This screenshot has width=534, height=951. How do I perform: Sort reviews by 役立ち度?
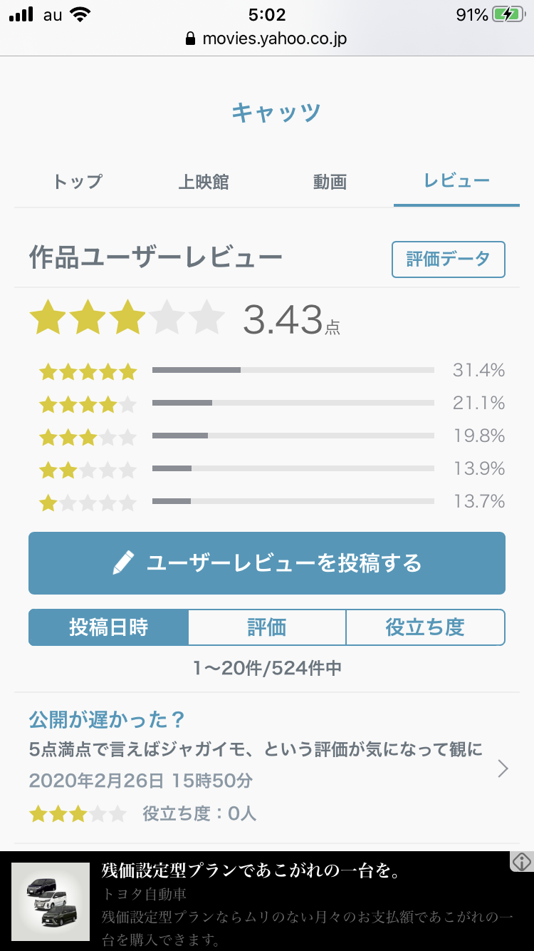[x=425, y=627]
